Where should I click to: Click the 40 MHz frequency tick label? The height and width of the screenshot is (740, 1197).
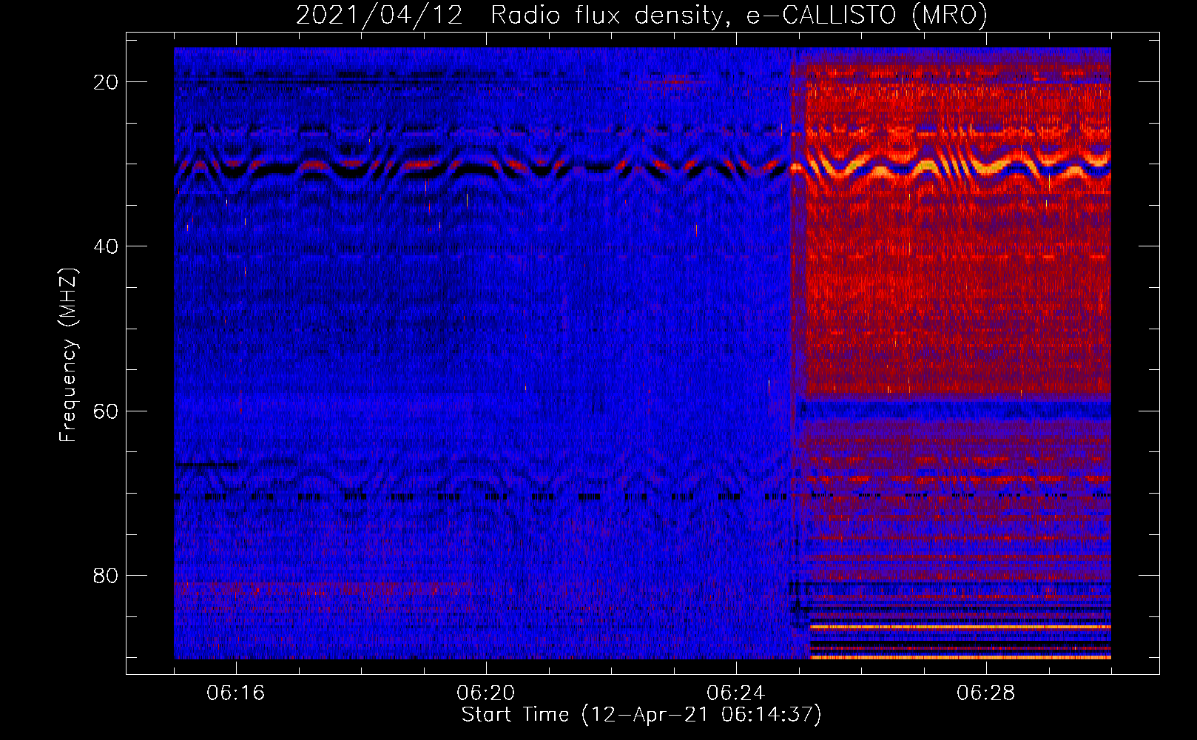pyautogui.click(x=106, y=246)
